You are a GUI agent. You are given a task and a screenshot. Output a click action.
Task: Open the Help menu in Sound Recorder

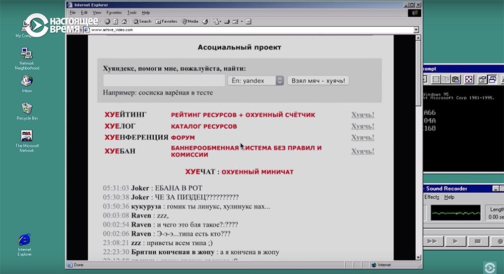449,197
